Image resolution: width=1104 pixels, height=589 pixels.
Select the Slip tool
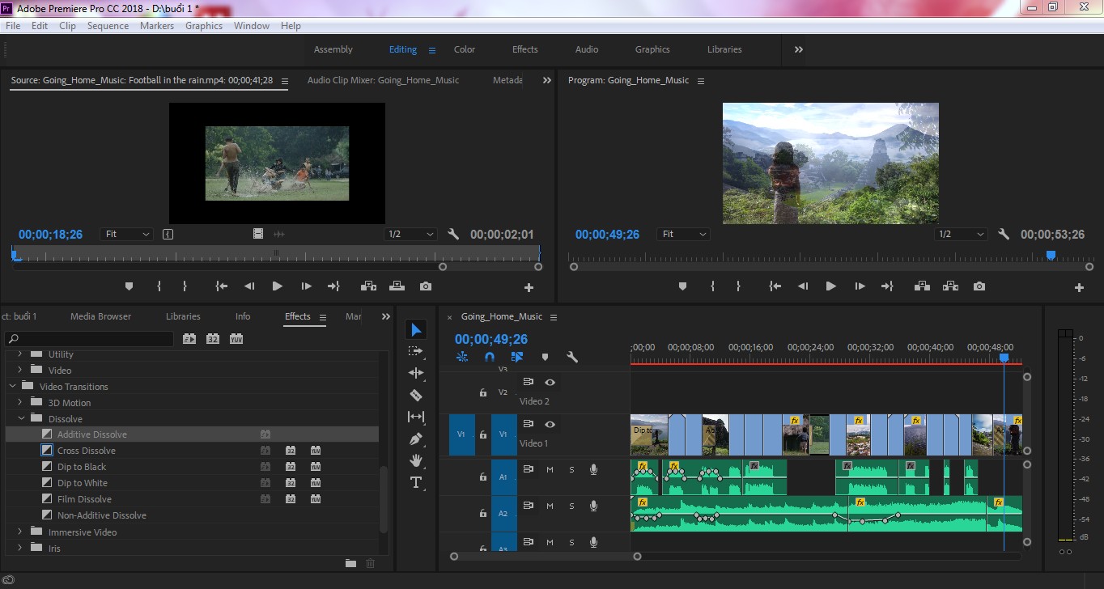[416, 417]
